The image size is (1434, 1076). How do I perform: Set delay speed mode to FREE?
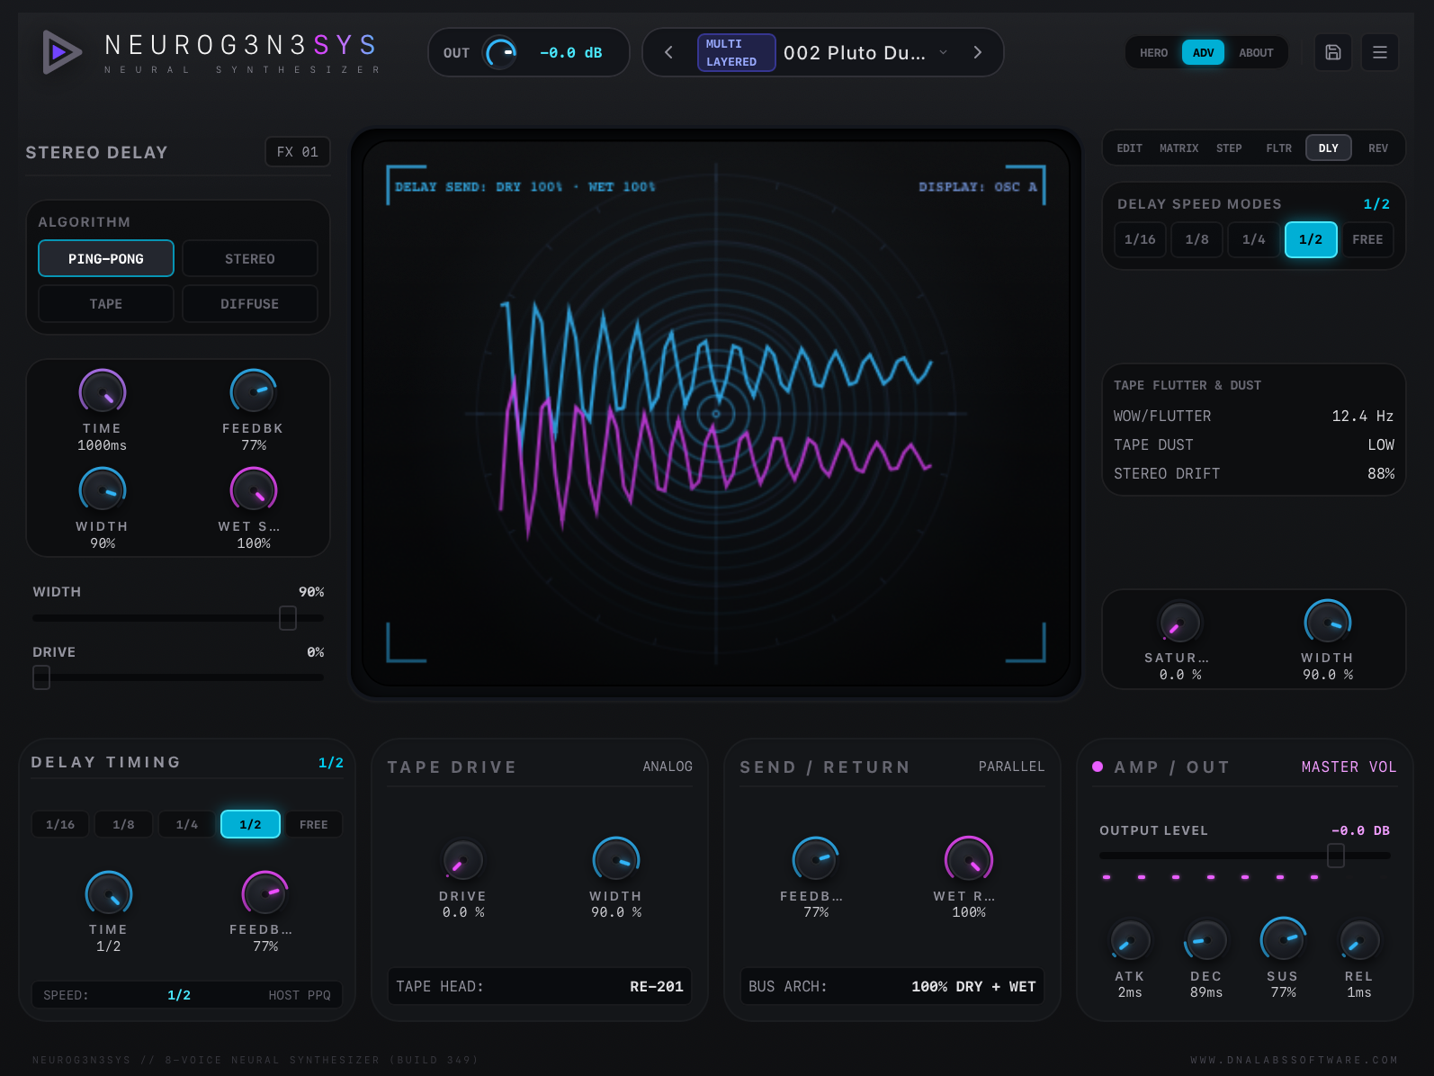1367,239
